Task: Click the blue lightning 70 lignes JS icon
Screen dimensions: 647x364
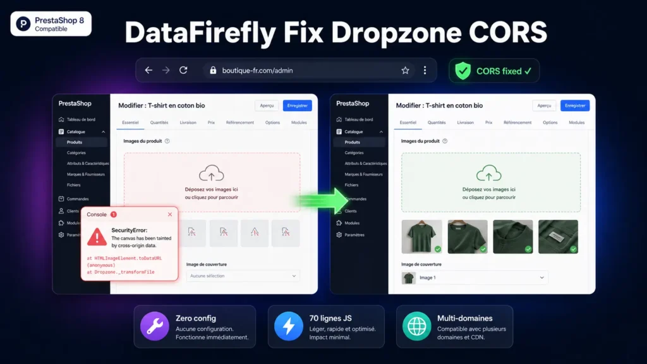Action: pos(288,326)
